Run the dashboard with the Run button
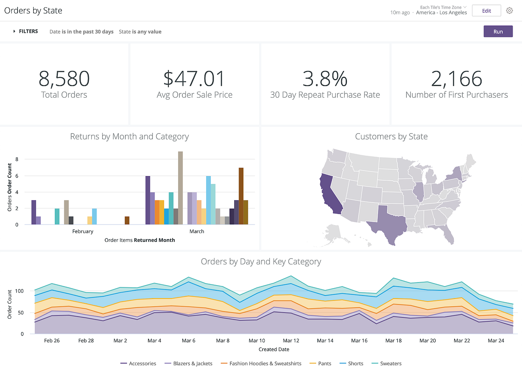Viewport: 522px width, 375px height. click(x=498, y=31)
